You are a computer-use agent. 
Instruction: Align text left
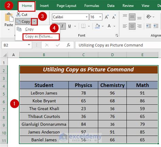pos(125,26)
